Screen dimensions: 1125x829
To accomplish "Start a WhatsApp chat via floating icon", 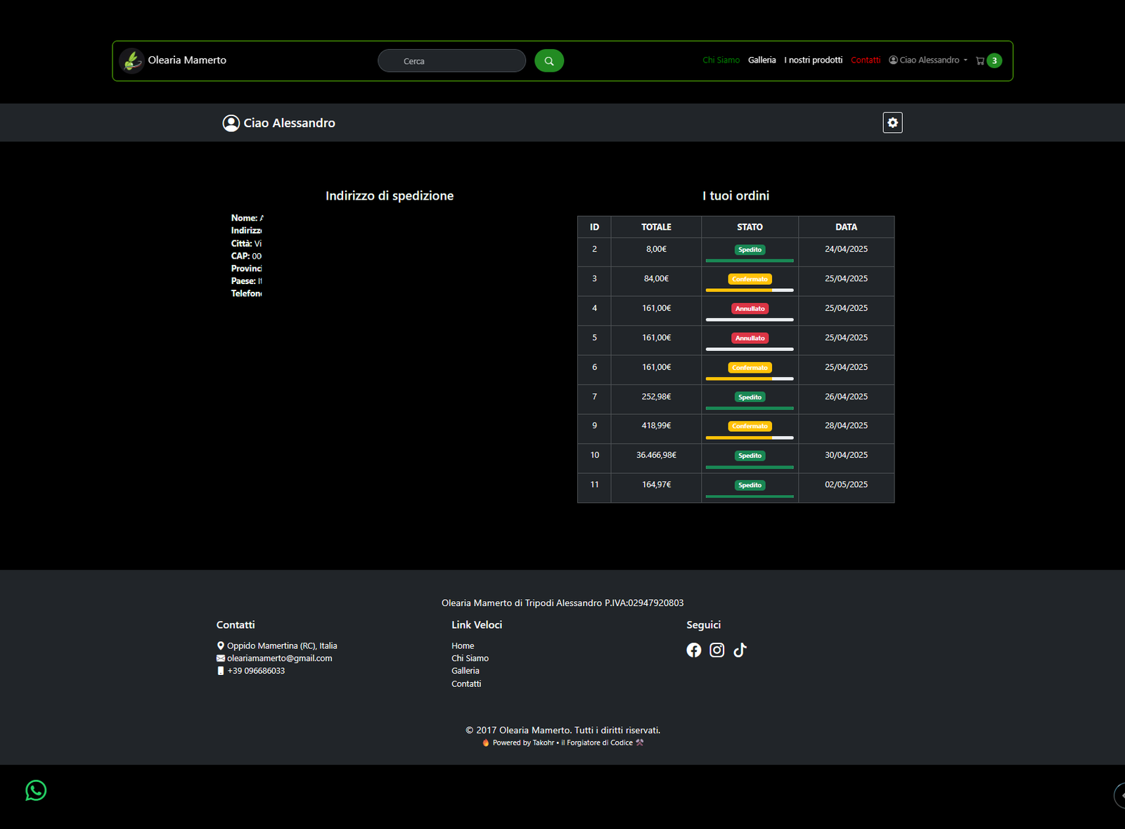I will 35,790.
